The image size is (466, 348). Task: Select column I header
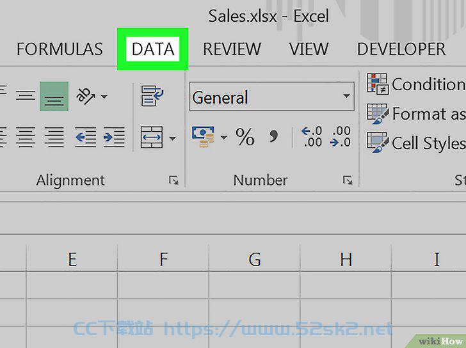pos(429,259)
